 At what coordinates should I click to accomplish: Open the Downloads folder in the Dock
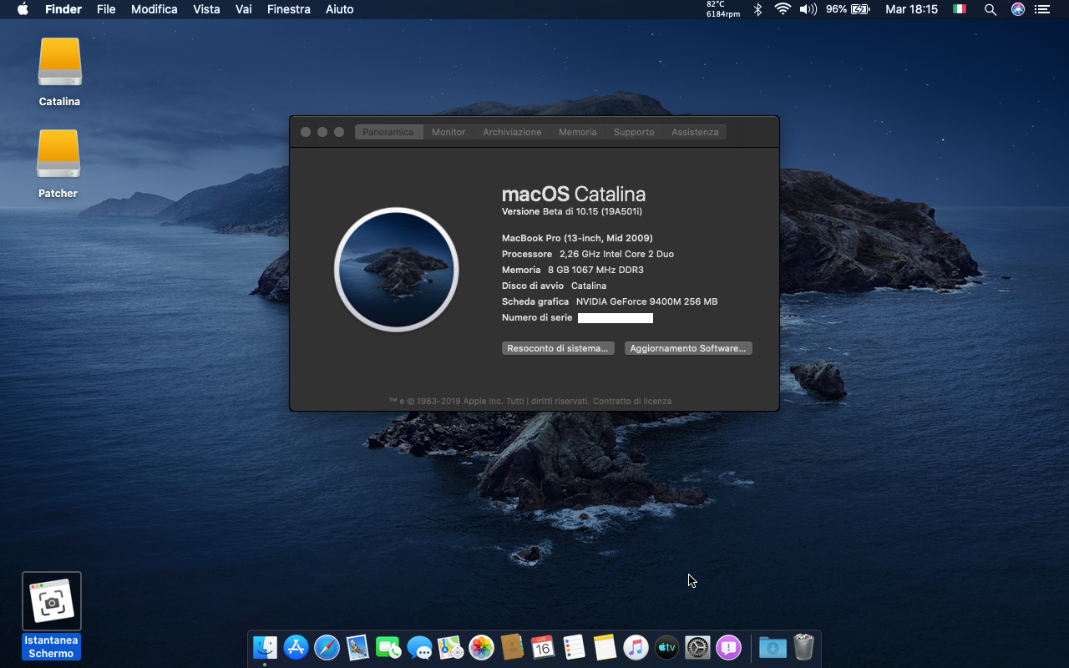773,647
